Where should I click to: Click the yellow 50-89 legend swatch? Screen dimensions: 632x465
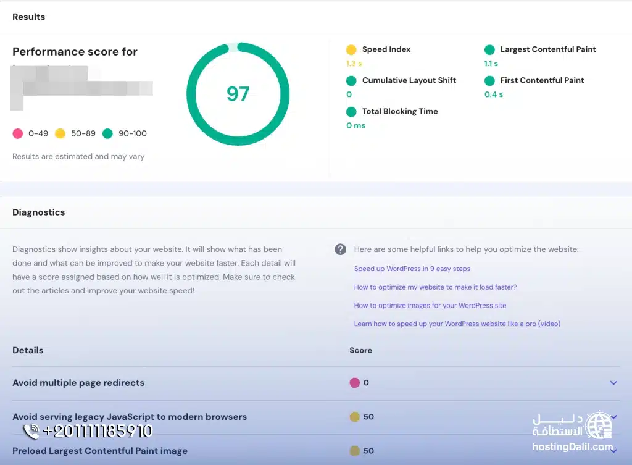pyautogui.click(x=60, y=133)
